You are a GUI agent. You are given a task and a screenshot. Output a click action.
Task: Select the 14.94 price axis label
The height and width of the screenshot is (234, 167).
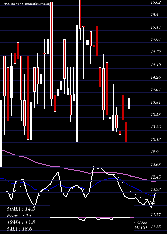coord(156,40)
